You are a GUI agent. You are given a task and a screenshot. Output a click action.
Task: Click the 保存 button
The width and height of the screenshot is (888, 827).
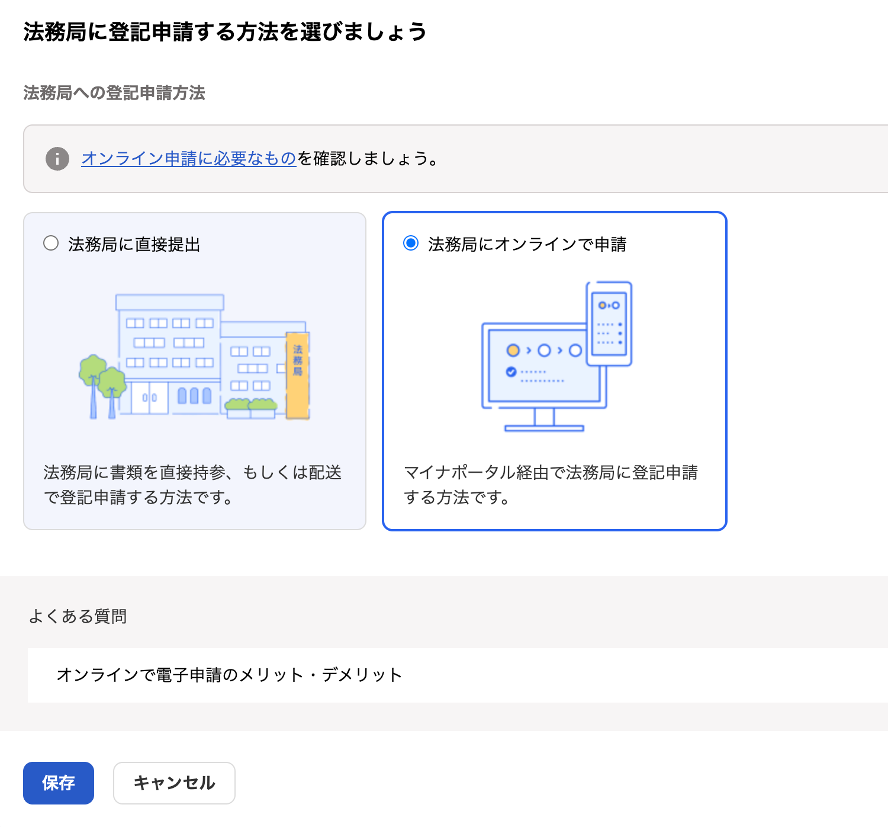coord(59,783)
